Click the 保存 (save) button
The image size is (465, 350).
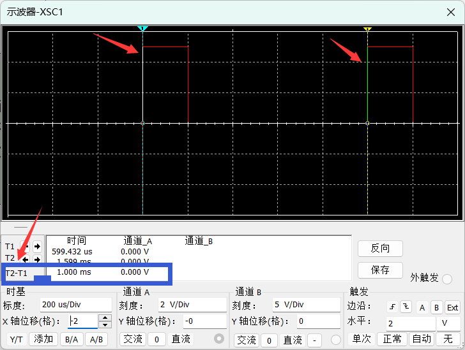380,270
